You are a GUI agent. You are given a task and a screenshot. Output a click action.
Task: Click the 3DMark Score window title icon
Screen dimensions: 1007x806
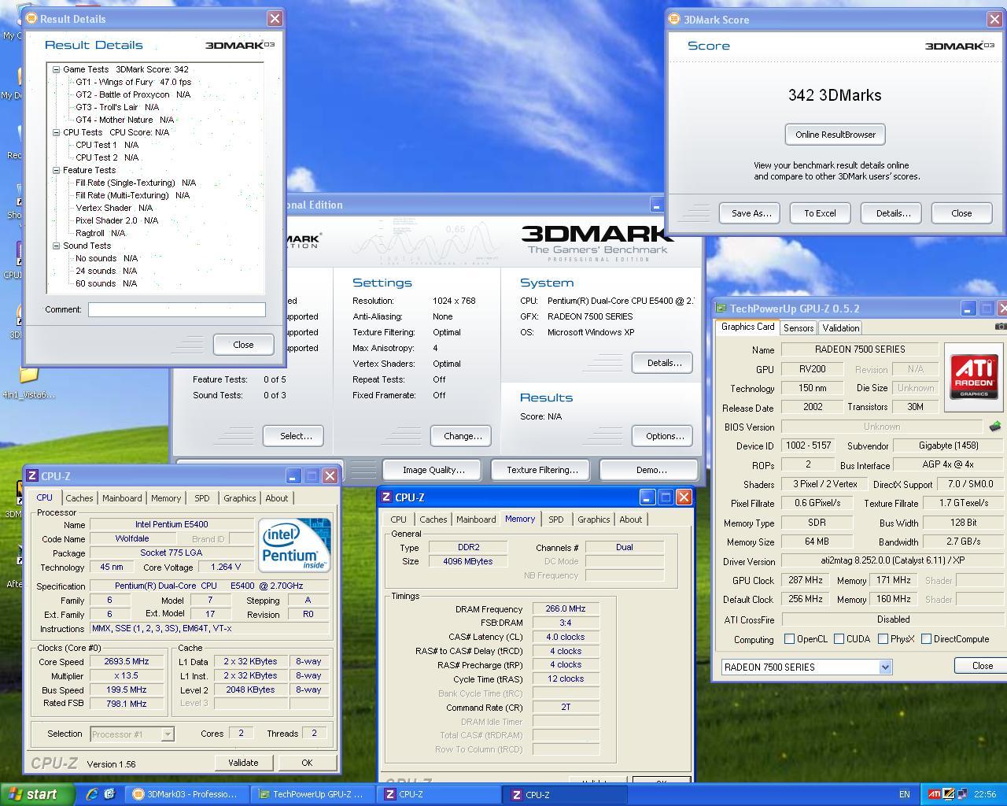coord(674,19)
